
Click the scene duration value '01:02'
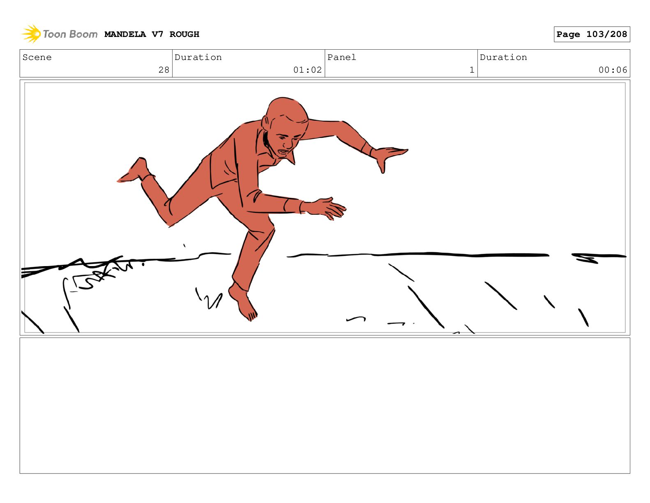(x=307, y=70)
